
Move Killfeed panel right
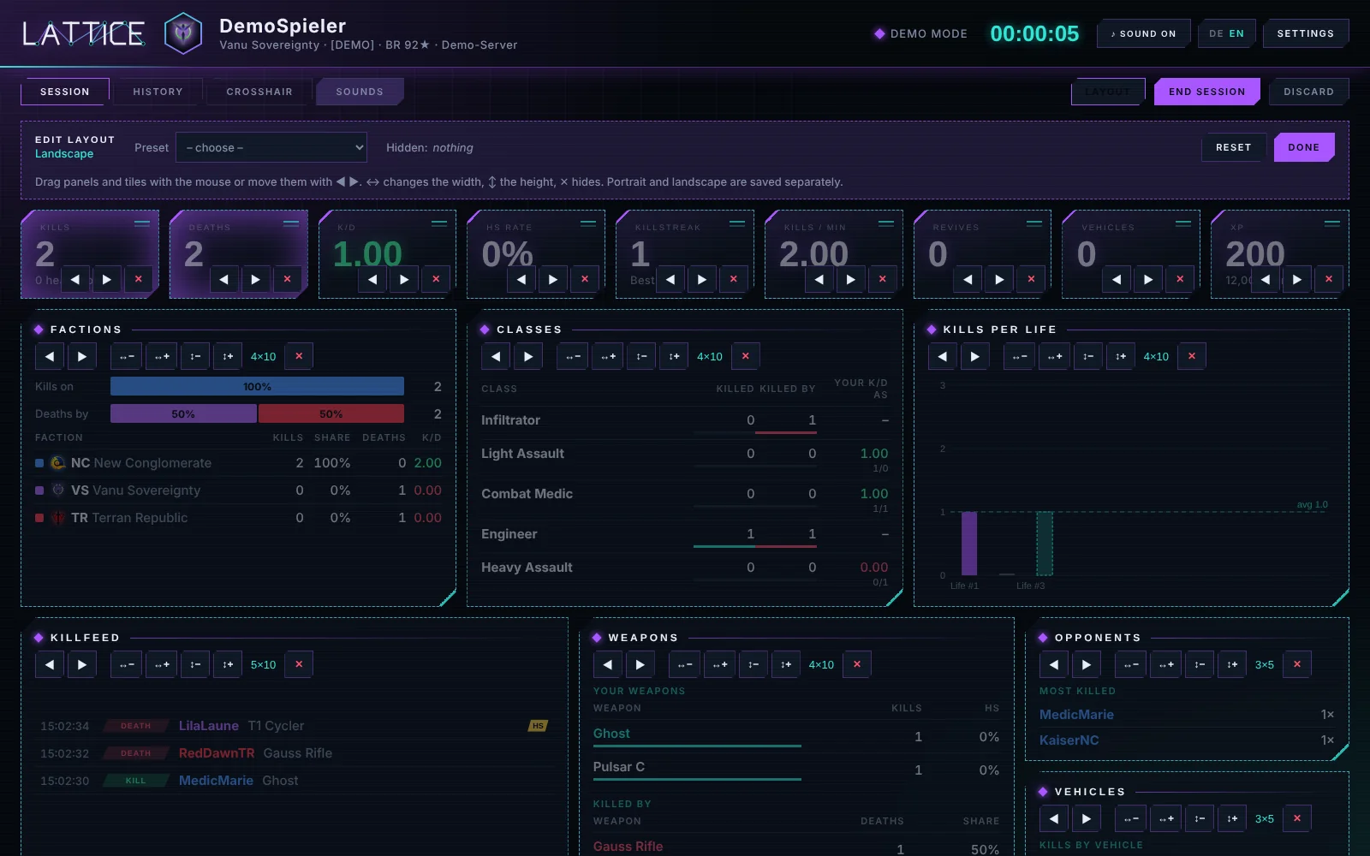[x=82, y=664]
